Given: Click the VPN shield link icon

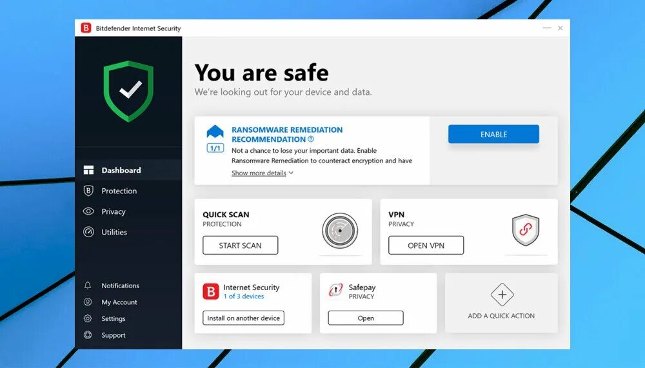Looking at the screenshot, I should 525,230.
